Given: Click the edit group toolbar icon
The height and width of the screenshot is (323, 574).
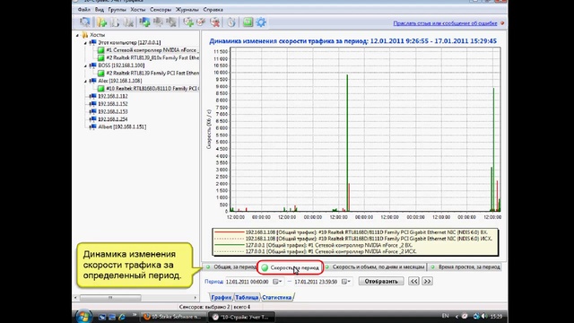Looking at the screenshot, I should (115, 22).
